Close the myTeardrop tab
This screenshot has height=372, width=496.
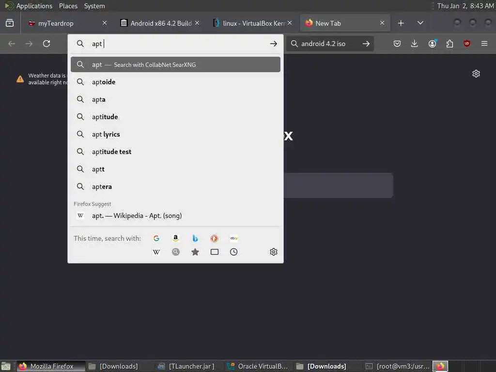coord(105,23)
